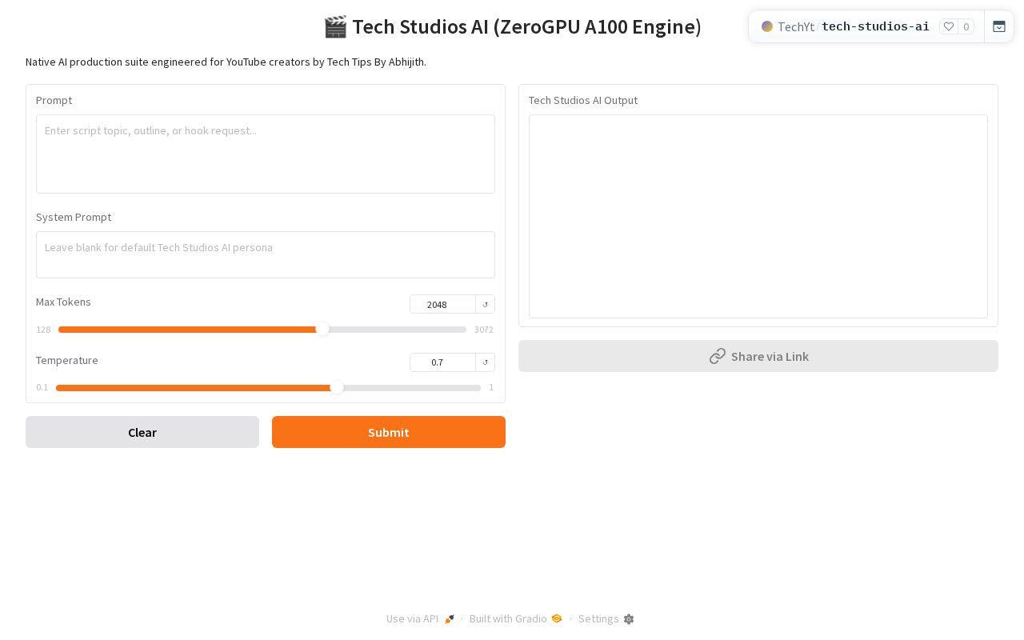Click the System Prompt label

tap(74, 217)
